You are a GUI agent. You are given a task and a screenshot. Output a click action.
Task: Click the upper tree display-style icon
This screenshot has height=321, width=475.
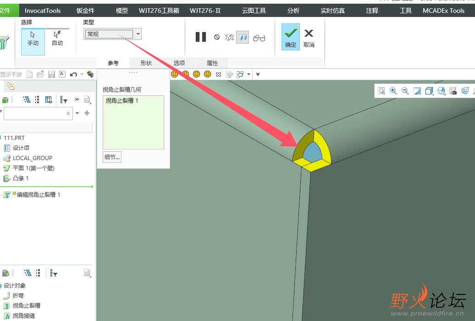[27, 100]
